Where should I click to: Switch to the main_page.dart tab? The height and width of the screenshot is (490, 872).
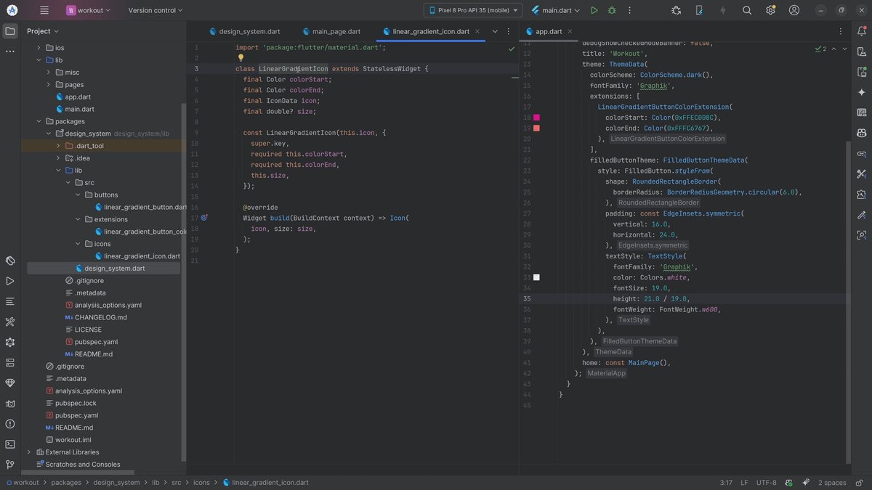coord(336,32)
